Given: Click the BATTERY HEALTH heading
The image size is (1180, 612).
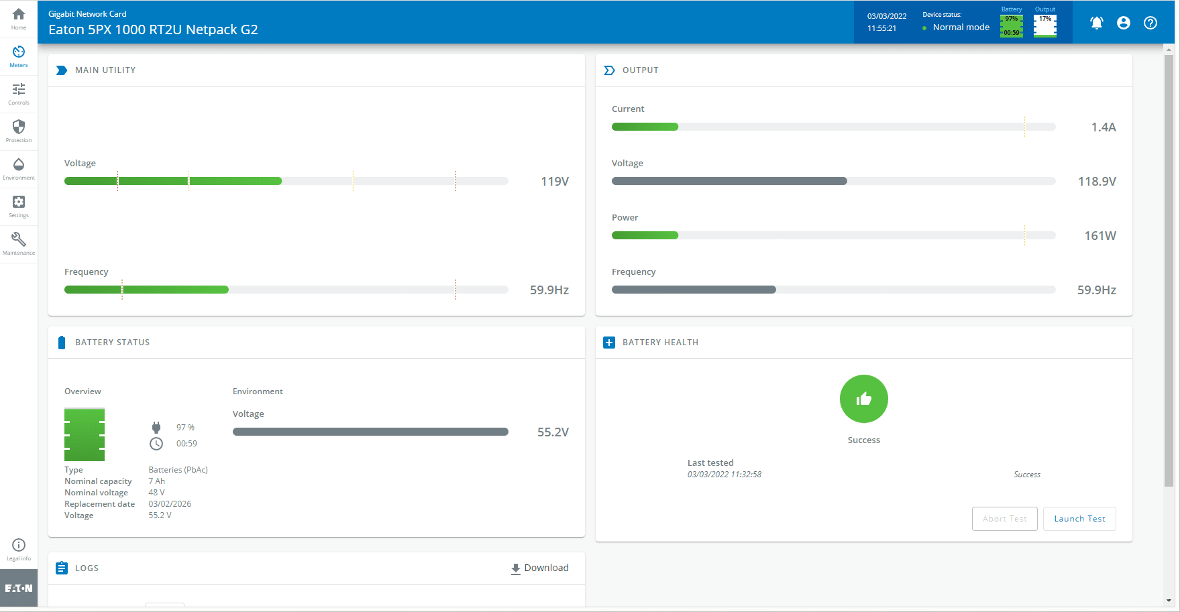Looking at the screenshot, I should (660, 343).
